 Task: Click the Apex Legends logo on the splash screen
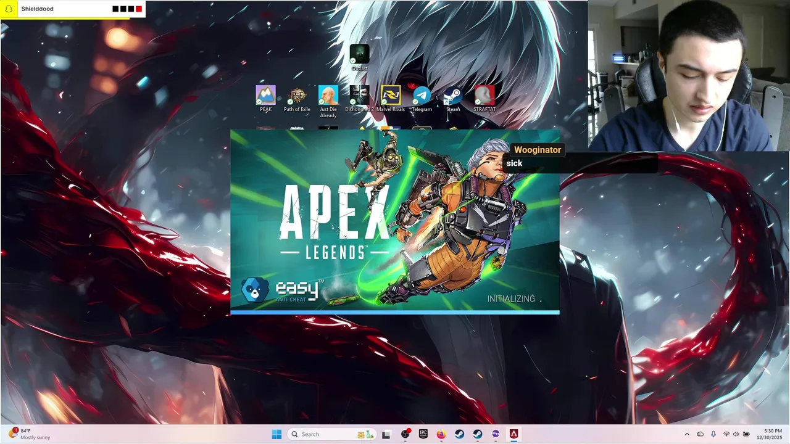[335, 221]
